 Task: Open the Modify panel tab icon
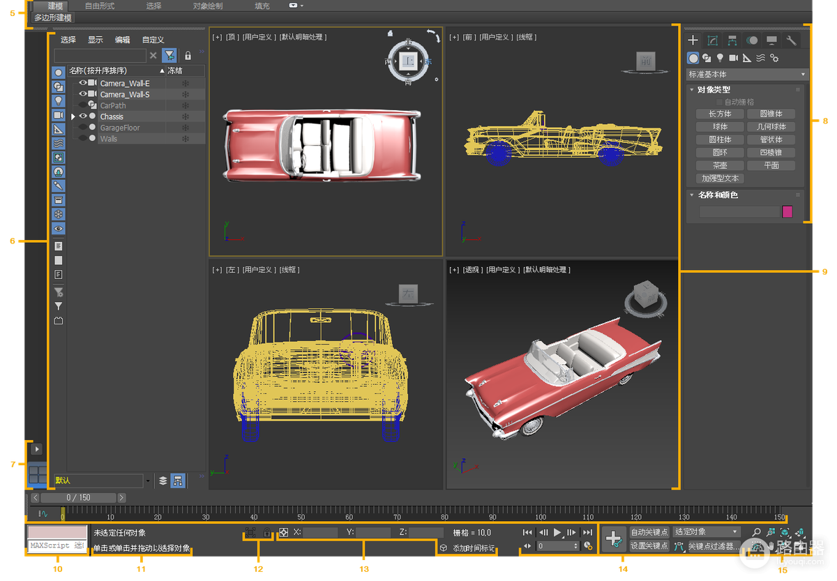coord(712,40)
